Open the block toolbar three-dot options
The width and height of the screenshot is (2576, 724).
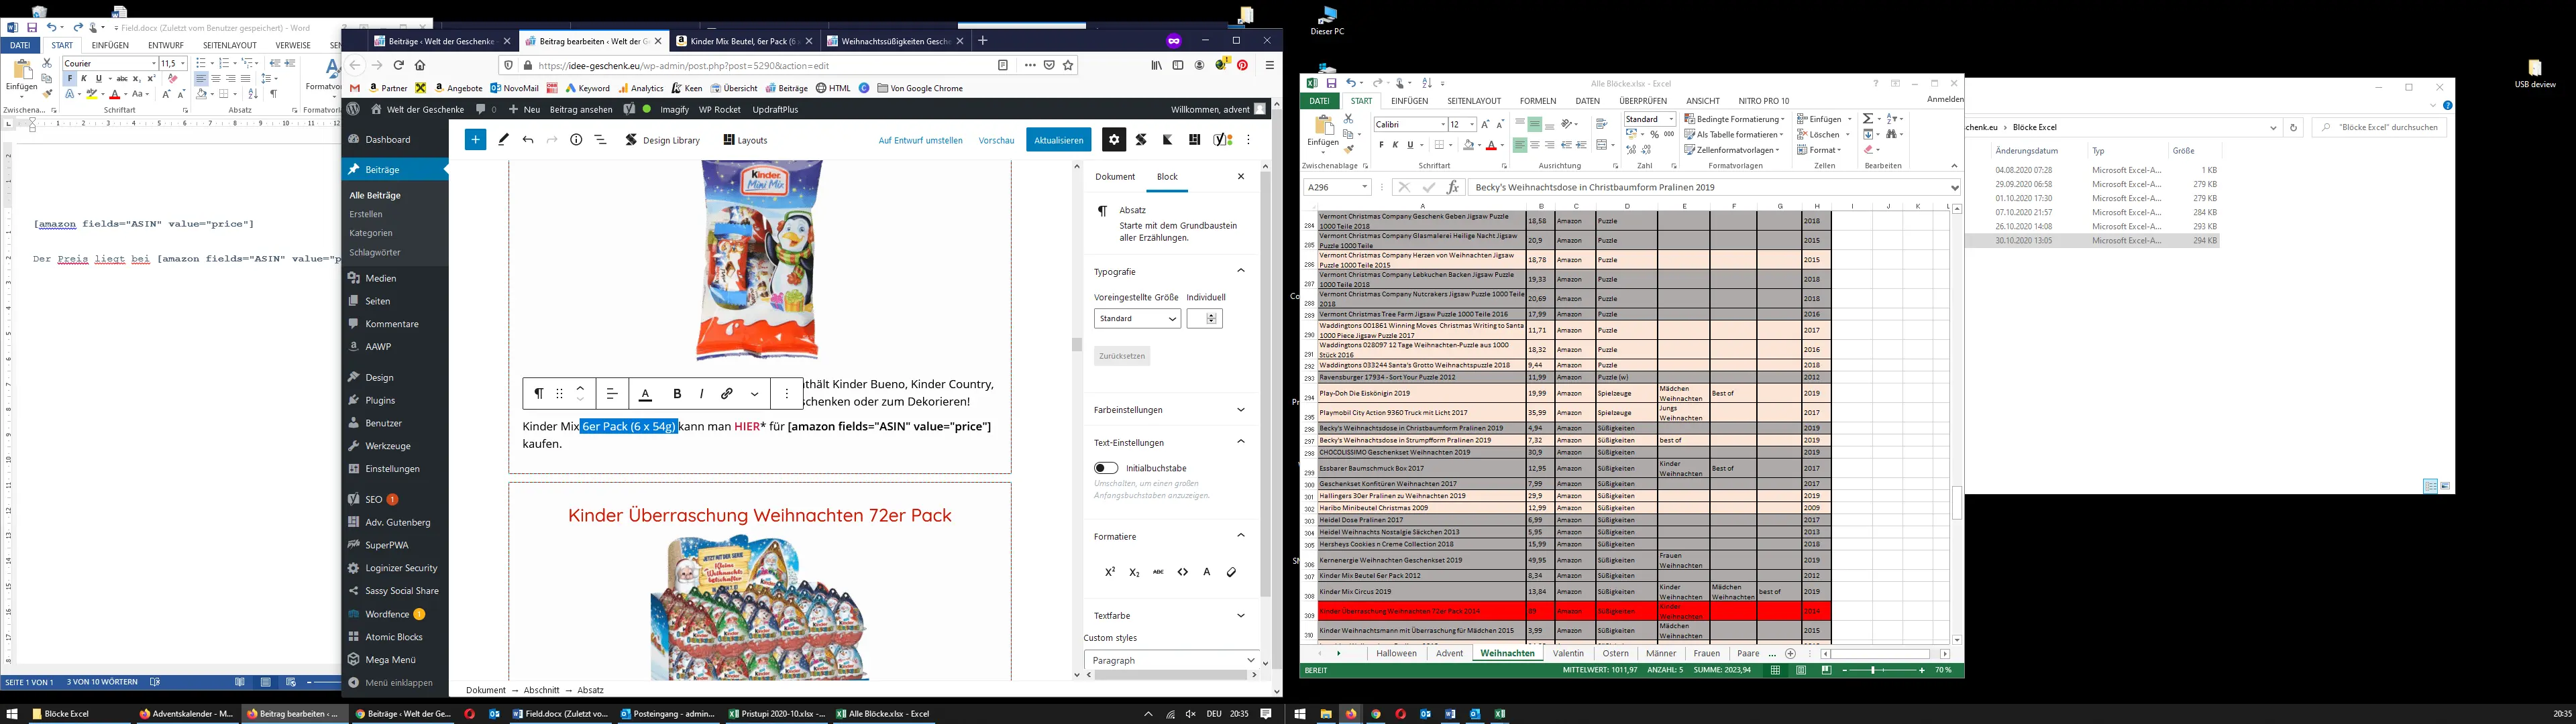(787, 394)
